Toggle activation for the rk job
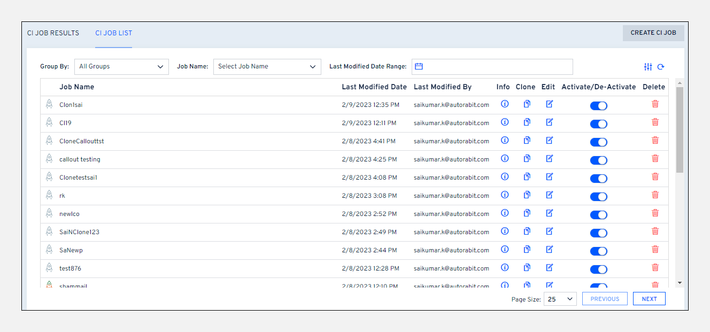 [598, 196]
